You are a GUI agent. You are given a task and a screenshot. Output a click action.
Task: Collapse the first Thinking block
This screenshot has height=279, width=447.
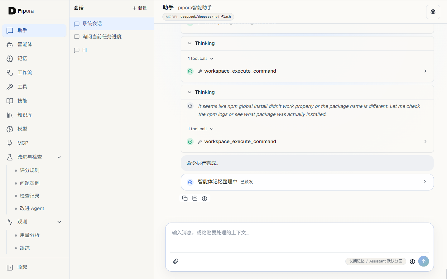(190, 43)
